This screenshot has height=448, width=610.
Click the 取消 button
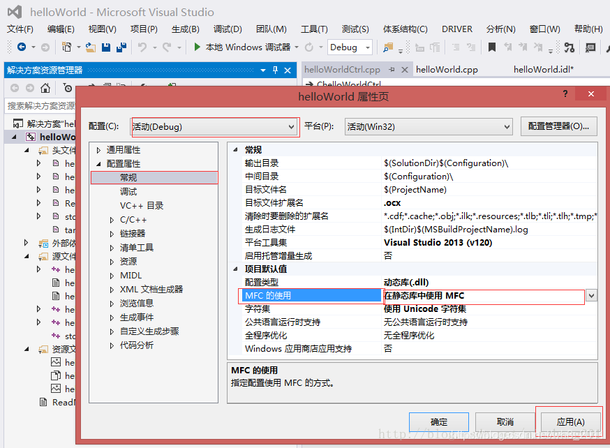pyautogui.click(x=505, y=422)
